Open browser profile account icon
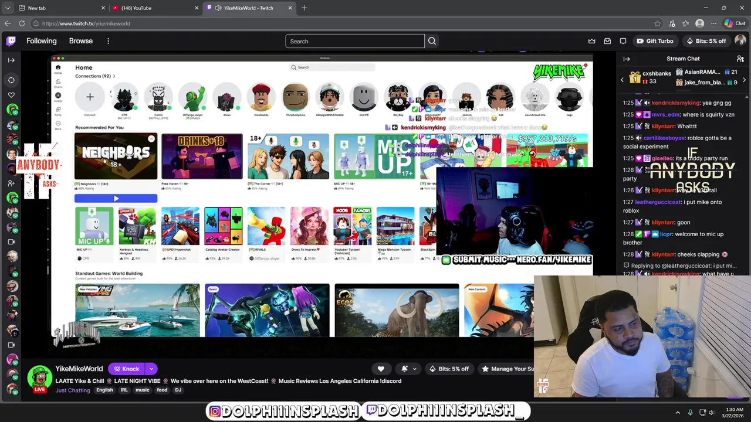 [x=699, y=23]
